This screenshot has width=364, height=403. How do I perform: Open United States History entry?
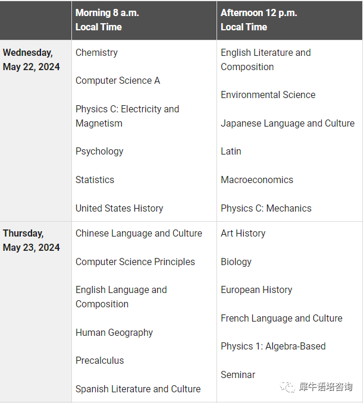[x=120, y=208]
